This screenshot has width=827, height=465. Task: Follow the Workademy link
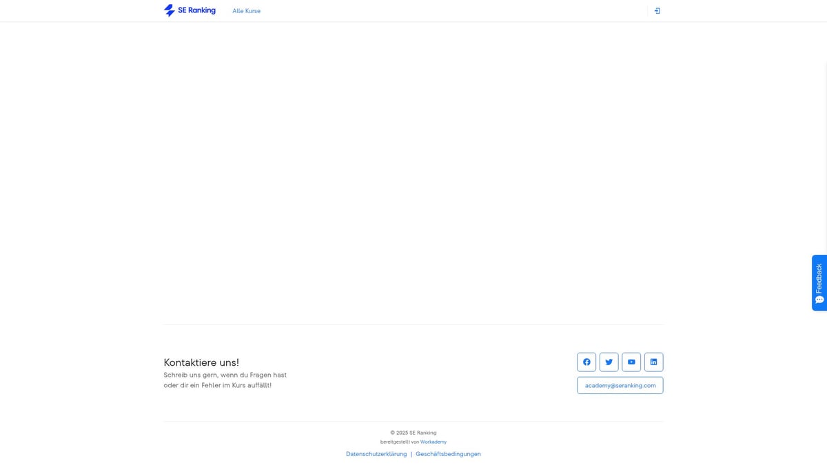point(433,442)
